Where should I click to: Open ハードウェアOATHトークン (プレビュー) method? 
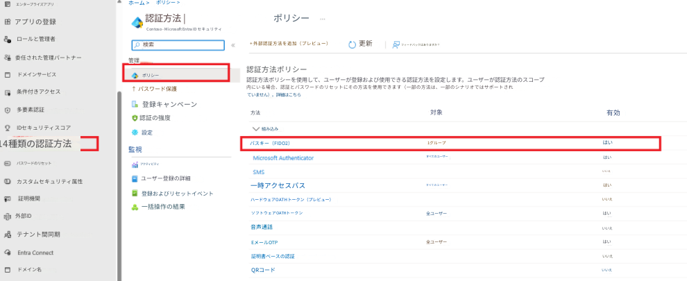(291, 199)
